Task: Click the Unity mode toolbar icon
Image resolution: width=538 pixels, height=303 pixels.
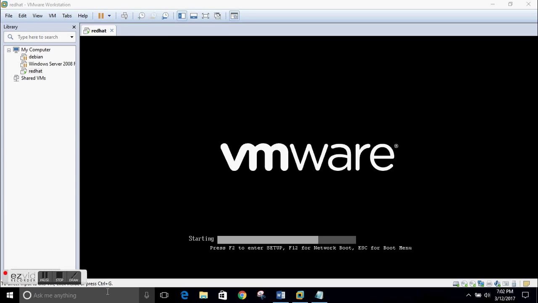Action: pos(217,16)
